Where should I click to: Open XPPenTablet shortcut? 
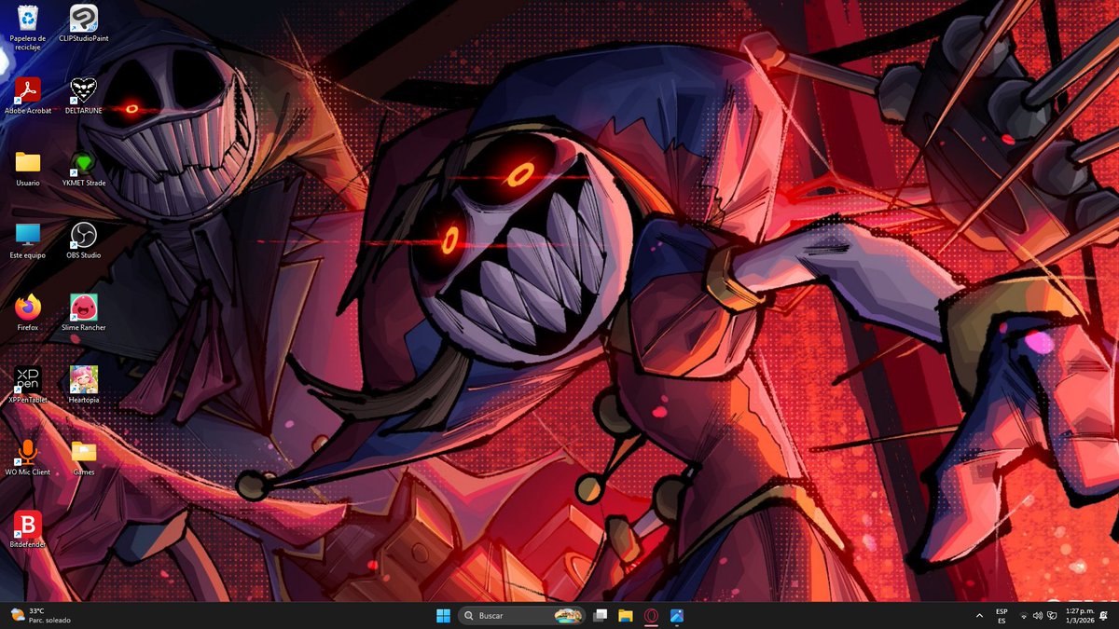28,385
